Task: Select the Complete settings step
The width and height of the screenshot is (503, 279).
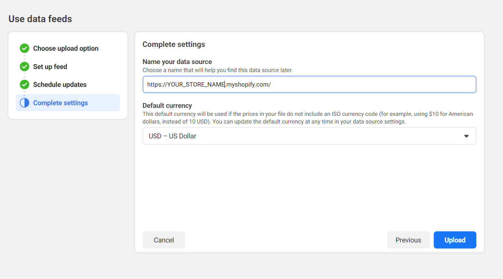Action: click(68, 103)
